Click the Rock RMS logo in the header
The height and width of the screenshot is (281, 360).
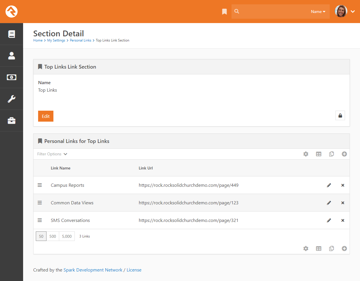tap(12, 12)
